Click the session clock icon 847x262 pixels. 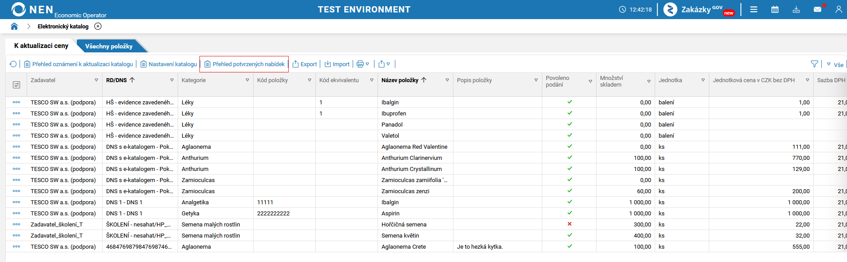coord(622,9)
